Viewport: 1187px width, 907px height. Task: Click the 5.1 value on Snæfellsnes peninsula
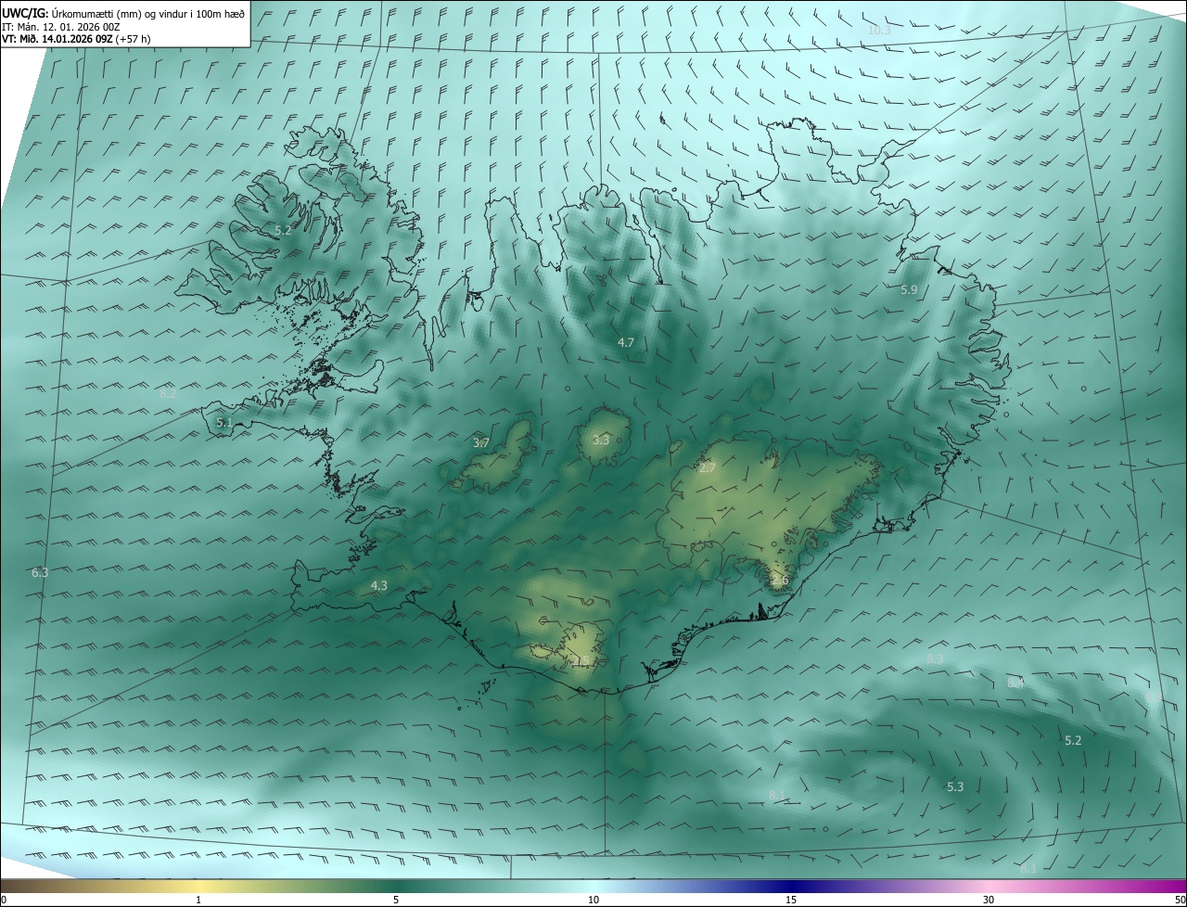[224, 422]
